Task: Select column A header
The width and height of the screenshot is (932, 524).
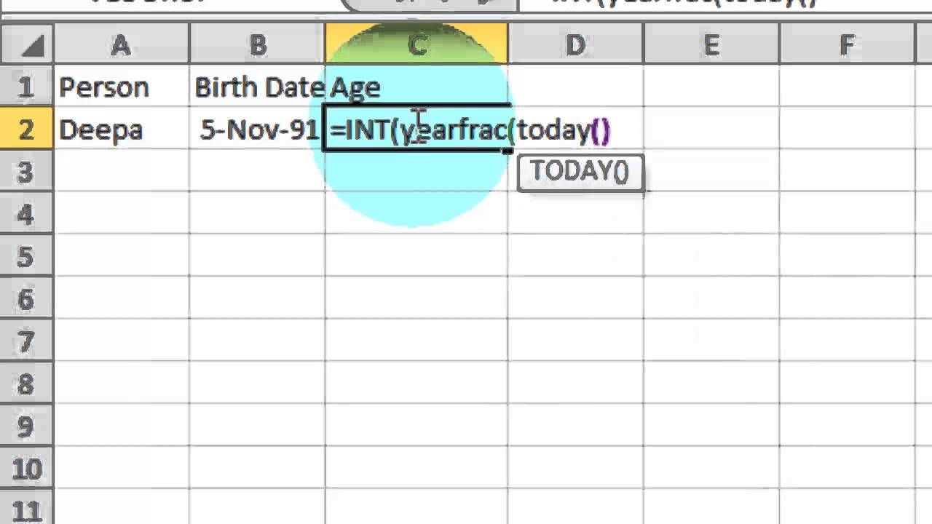Action: point(121,45)
